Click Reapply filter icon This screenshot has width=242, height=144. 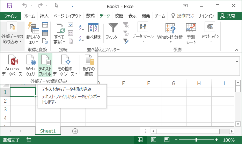(126, 33)
